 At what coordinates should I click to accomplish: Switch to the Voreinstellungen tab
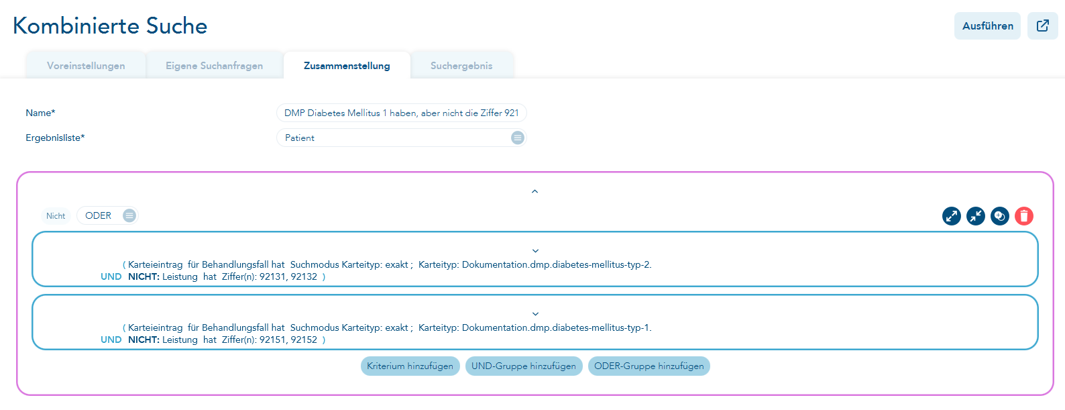(x=86, y=66)
